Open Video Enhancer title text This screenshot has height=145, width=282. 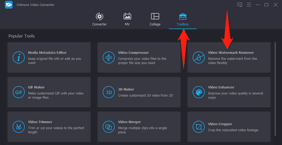tap(221, 87)
